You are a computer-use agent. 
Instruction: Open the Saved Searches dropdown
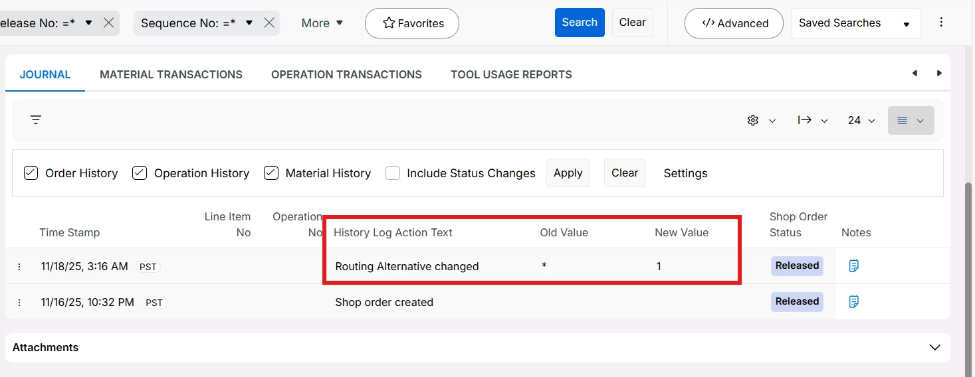pyautogui.click(x=855, y=23)
